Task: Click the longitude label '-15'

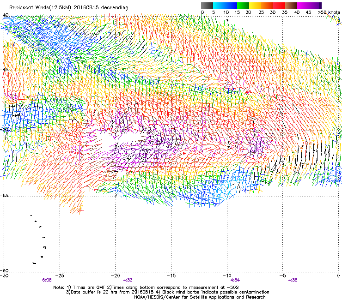Action: (171, 276)
